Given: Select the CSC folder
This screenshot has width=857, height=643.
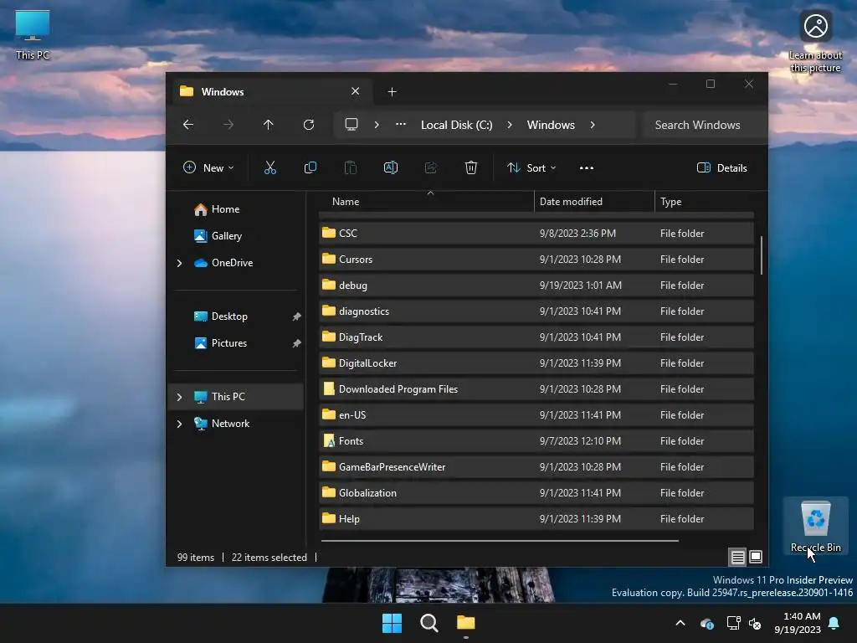Looking at the screenshot, I should (x=536, y=234).
